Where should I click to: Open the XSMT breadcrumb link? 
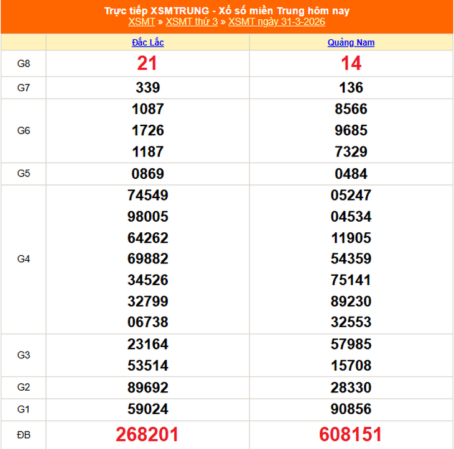[x=142, y=22]
